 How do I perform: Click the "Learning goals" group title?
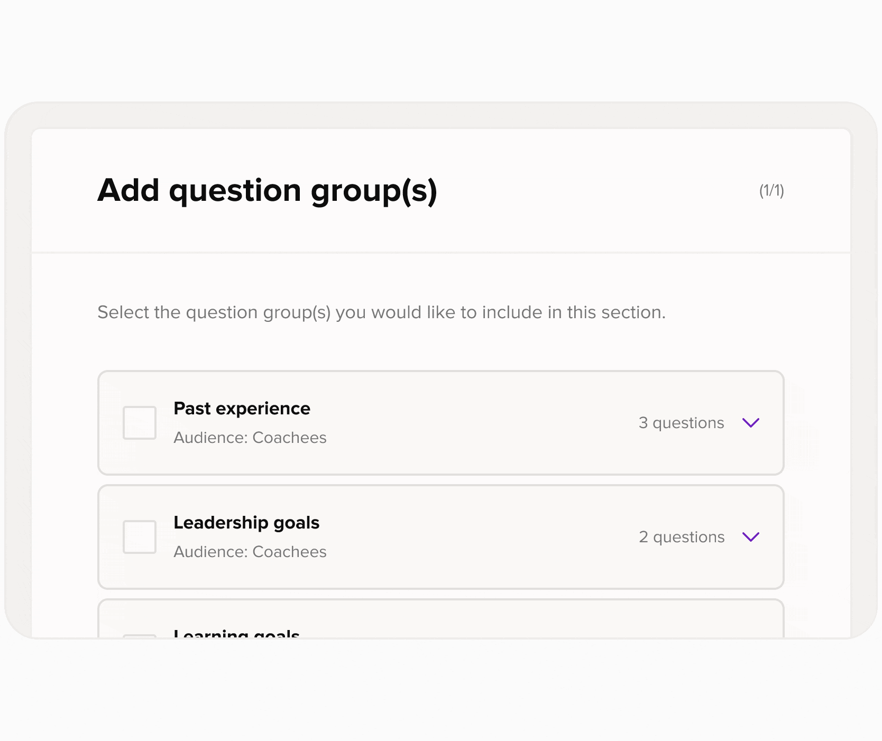pos(236,634)
